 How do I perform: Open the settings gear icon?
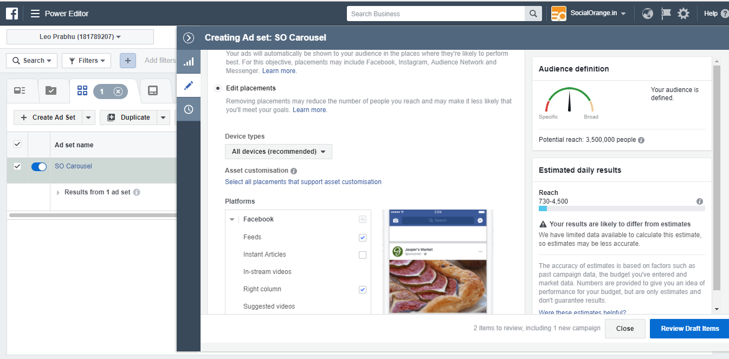click(x=683, y=14)
